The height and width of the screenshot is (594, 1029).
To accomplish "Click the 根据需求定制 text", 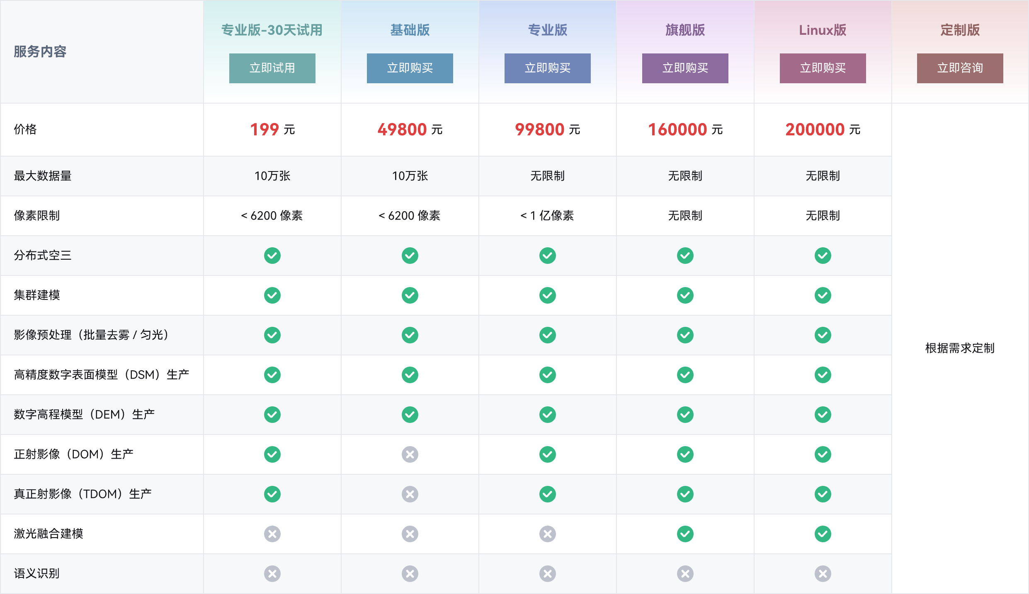I will [x=960, y=348].
